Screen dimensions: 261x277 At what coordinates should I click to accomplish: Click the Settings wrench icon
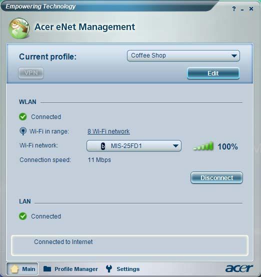[109, 268]
